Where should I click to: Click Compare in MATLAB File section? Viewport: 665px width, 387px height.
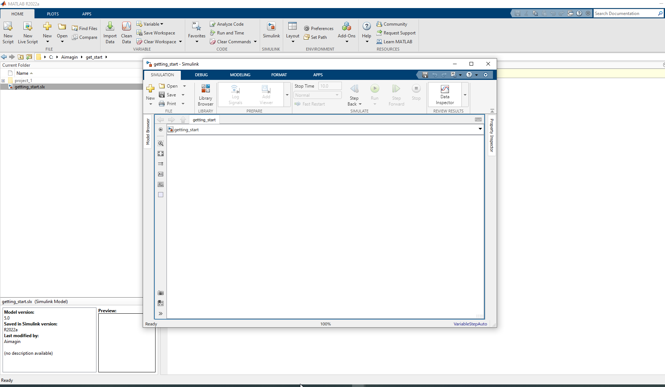click(84, 37)
